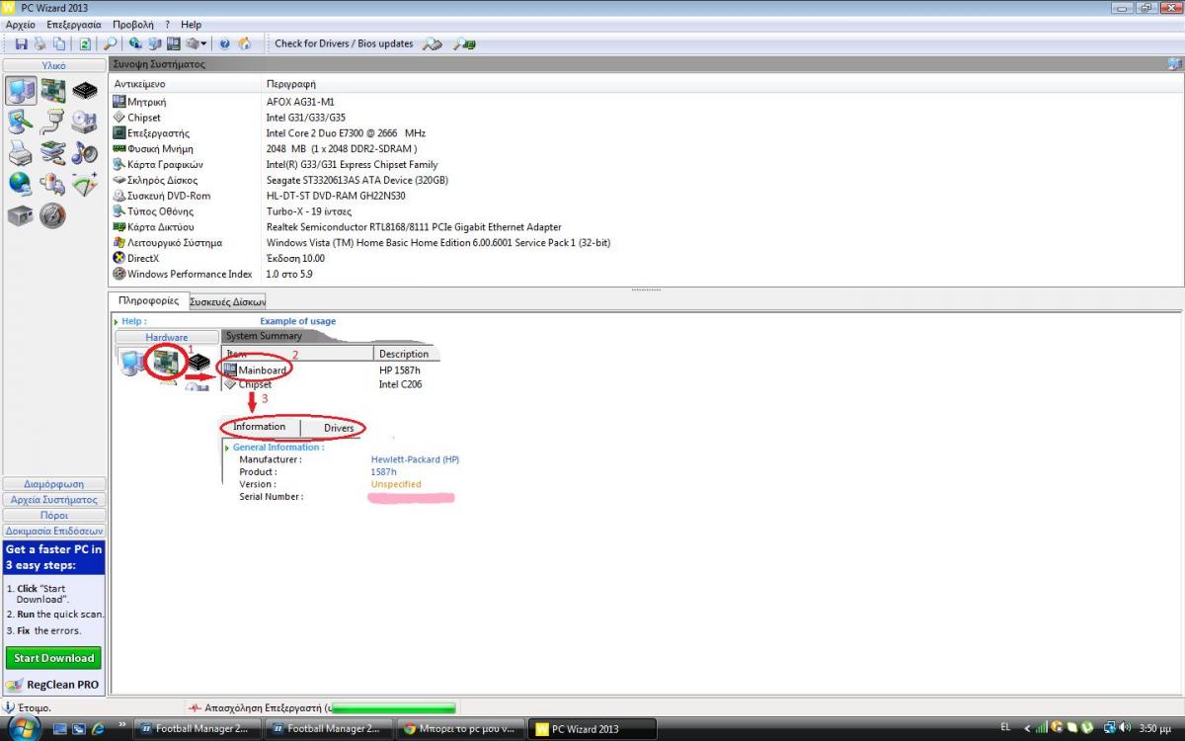Screen dimensions: 1185x741
Task: Open the Διαμόρφωση sidebar section
Action: coord(54,484)
